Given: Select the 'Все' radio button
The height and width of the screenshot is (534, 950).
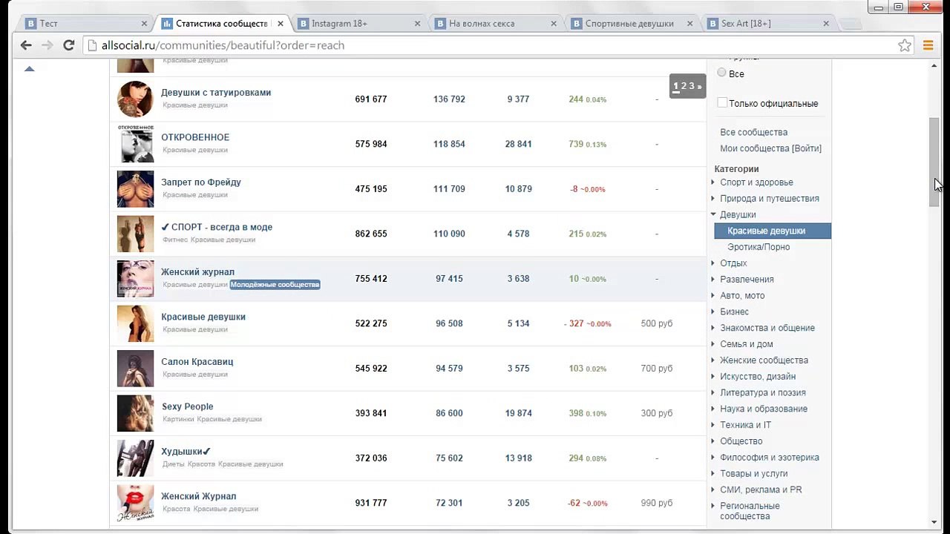Looking at the screenshot, I should click(721, 73).
